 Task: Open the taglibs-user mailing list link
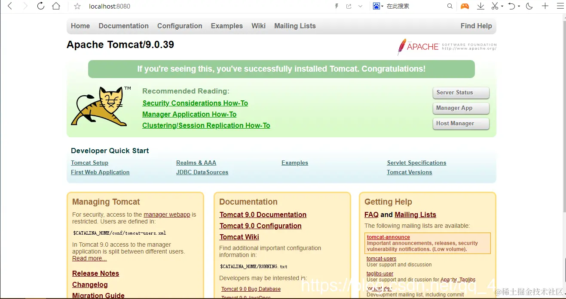click(380, 273)
